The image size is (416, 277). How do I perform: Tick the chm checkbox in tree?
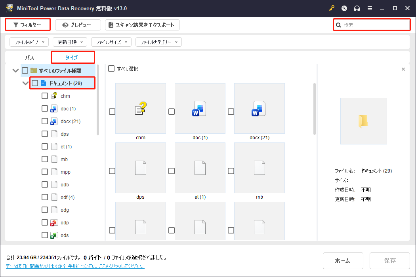pyautogui.click(x=44, y=96)
